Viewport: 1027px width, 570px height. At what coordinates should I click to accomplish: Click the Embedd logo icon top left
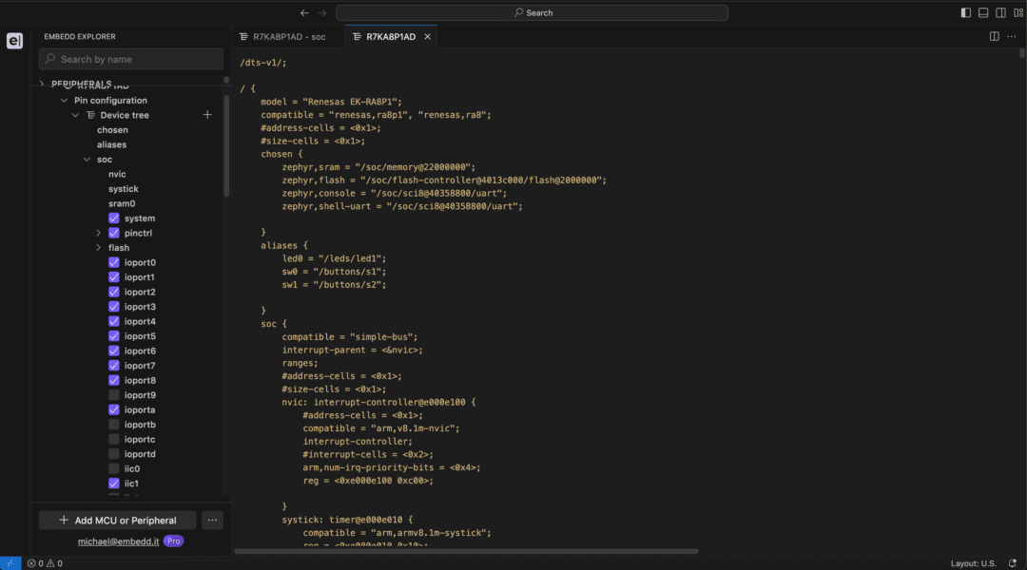coord(14,40)
